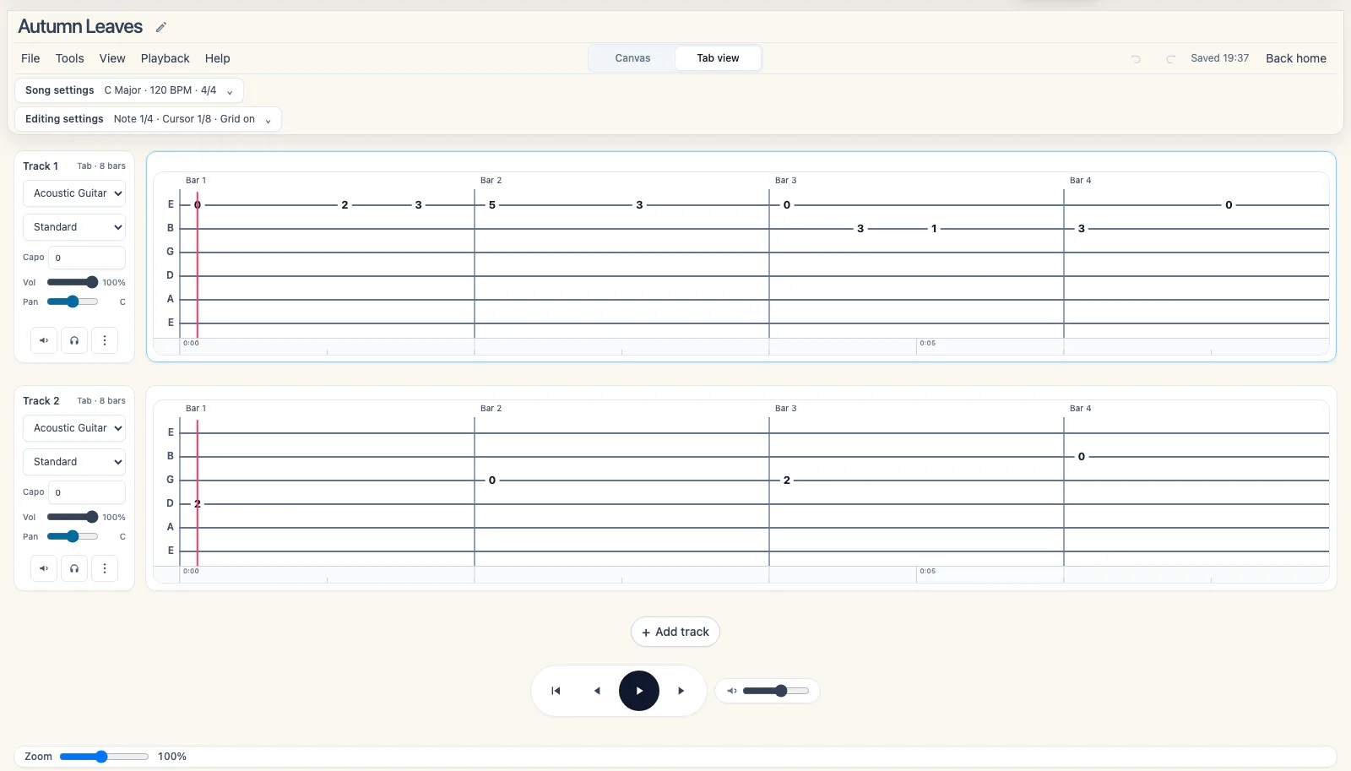
Task: Mute Track 2 with speaker icon
Action: (44, 568)
